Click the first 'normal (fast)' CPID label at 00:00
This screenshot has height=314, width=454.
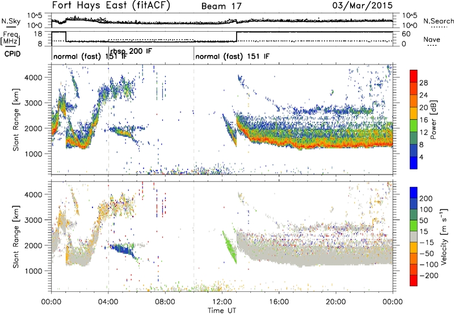[77, 56]
